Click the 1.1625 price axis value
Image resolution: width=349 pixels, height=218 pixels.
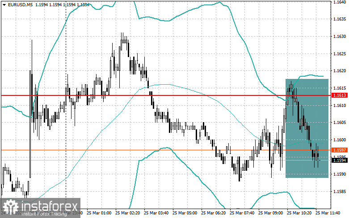tap(340, 54)
